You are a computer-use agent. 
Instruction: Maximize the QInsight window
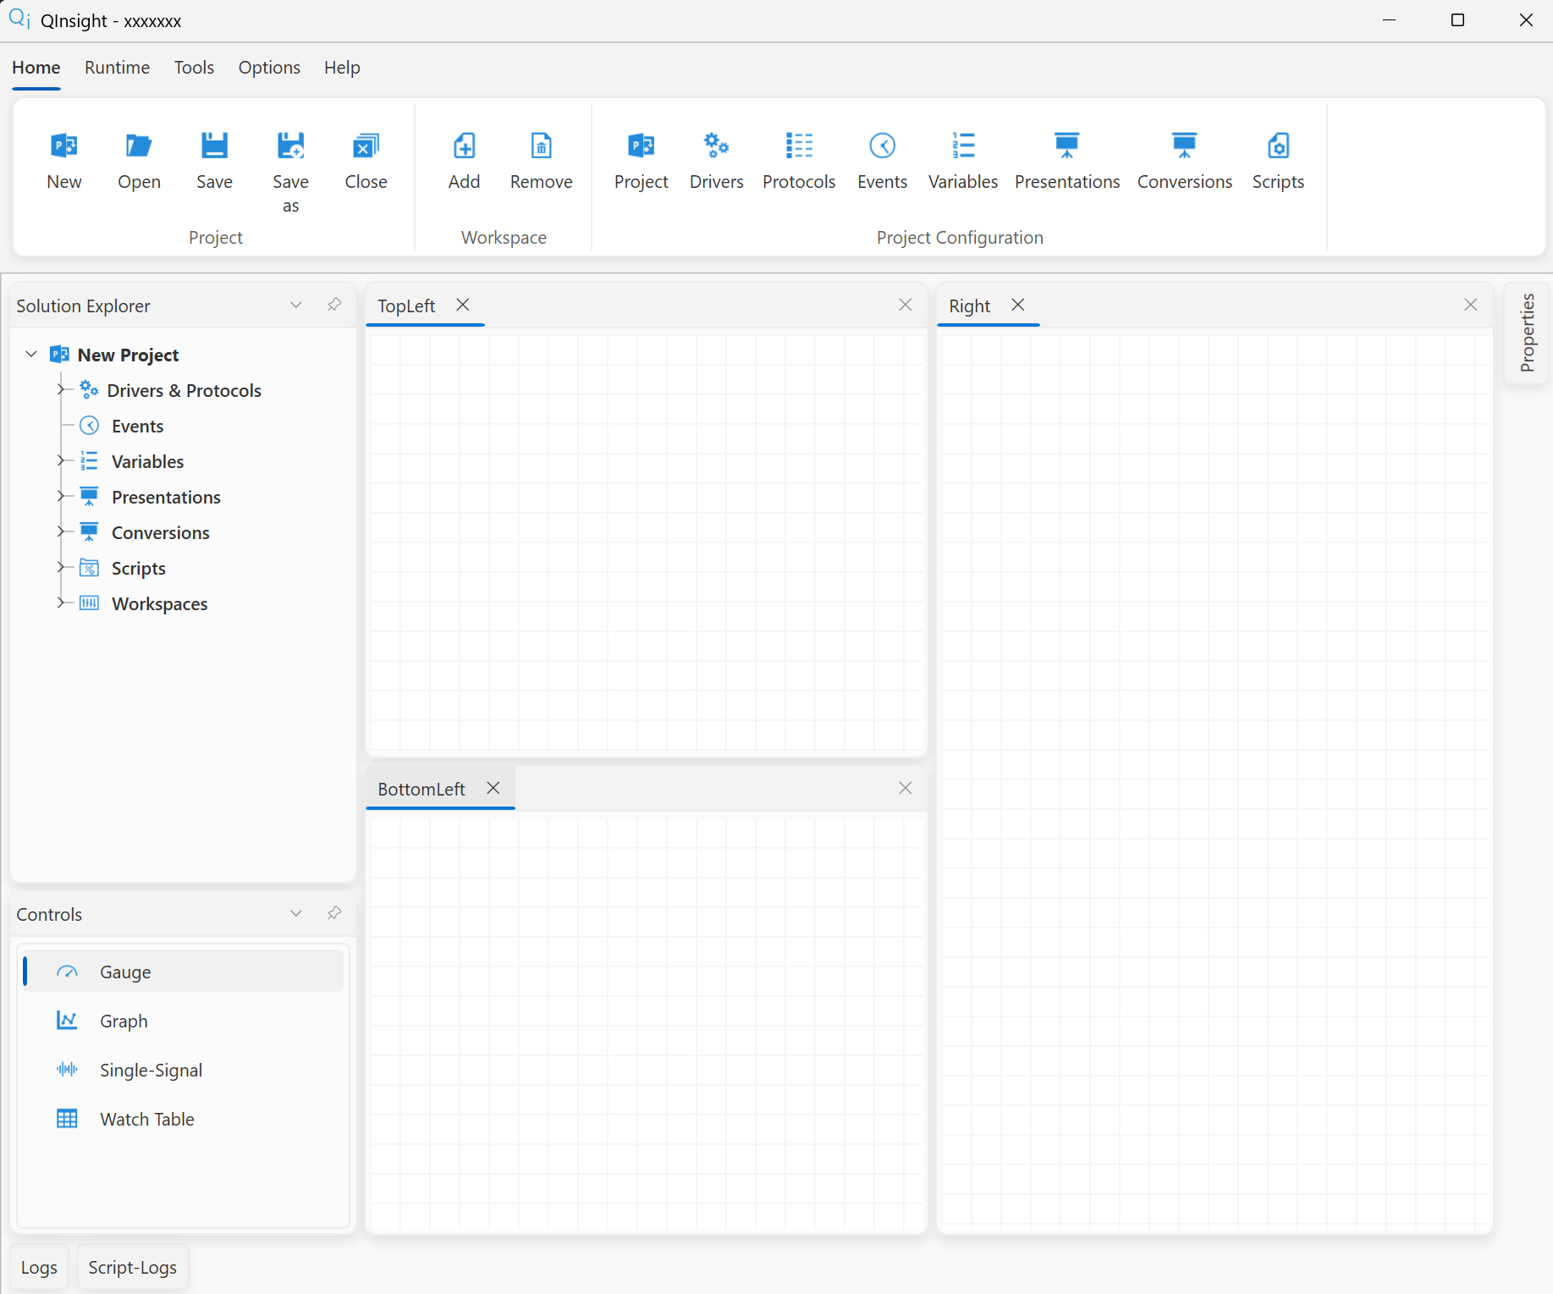(x=1457, y=20)
